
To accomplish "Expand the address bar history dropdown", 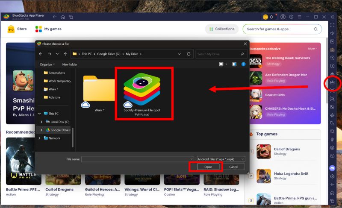I will pyautogui.click(x=179, y=54).
